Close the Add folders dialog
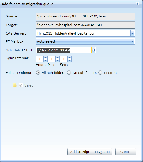Viewport: 143px width, 162px height. 138,4
